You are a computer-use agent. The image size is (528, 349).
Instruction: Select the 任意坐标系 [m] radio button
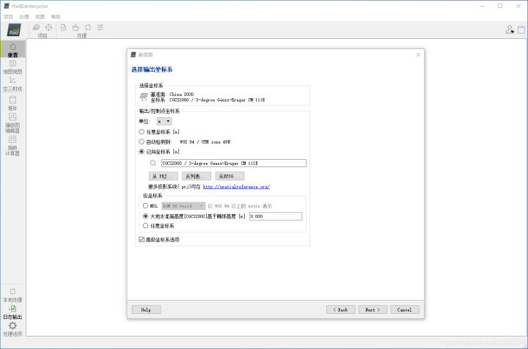[x=142, y=131]
